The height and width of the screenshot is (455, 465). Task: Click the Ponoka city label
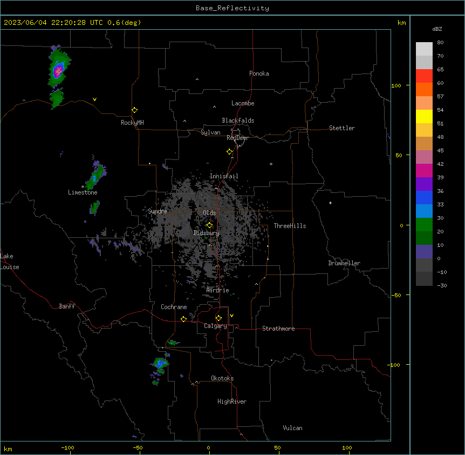tap(259, 73)
